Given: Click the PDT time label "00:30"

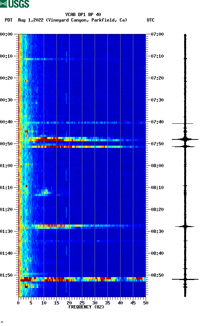Looking at the screenshot, I should 6,100.
